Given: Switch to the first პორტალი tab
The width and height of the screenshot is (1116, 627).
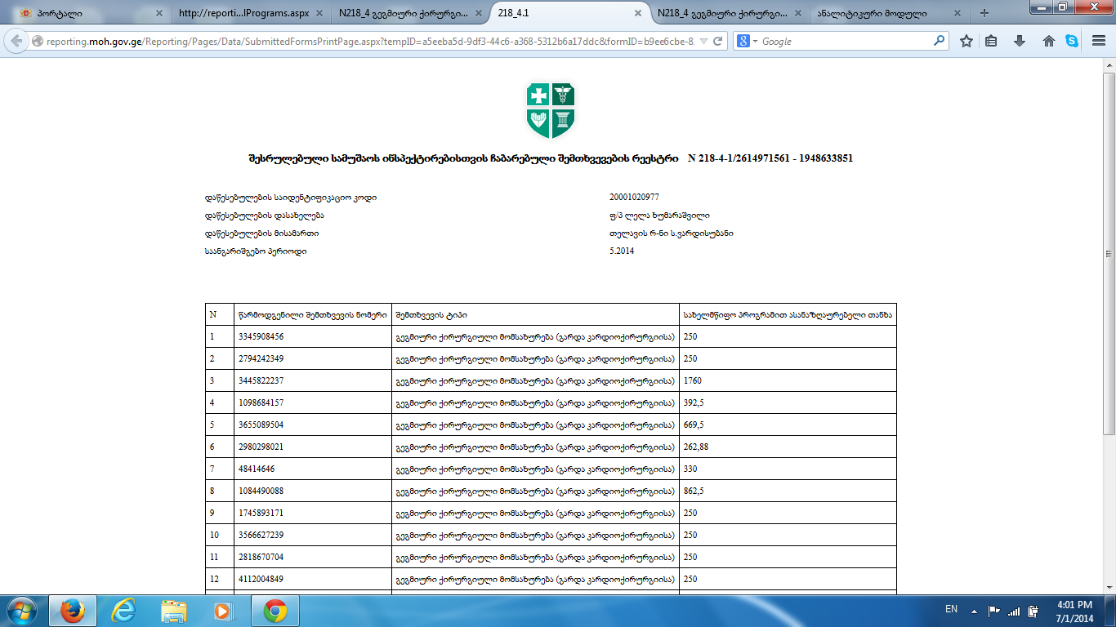Looking at the screenshot, I should point(82,13).
